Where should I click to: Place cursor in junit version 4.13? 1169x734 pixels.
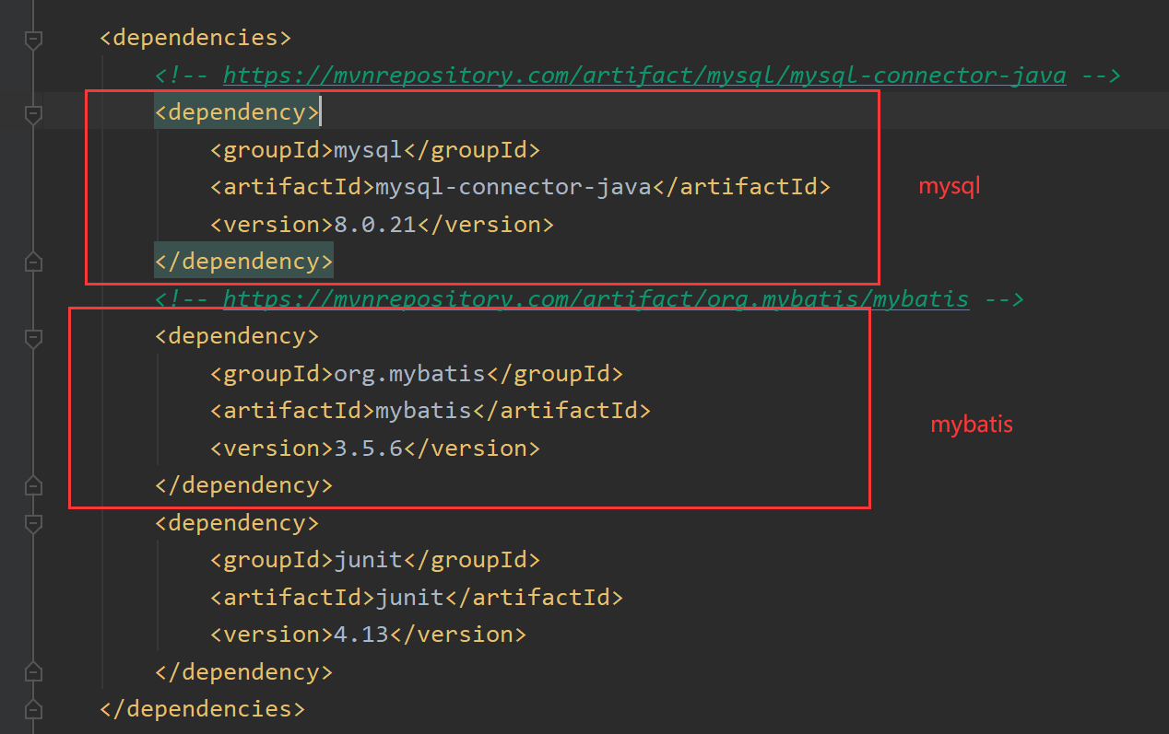click(361, 635)
